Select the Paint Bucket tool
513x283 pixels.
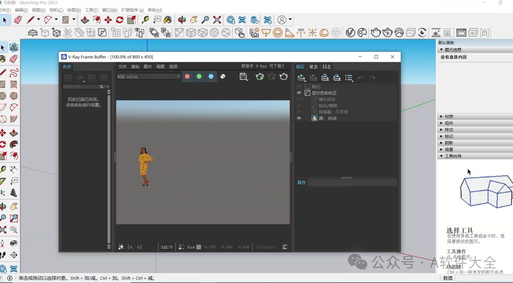pos(168,20)
